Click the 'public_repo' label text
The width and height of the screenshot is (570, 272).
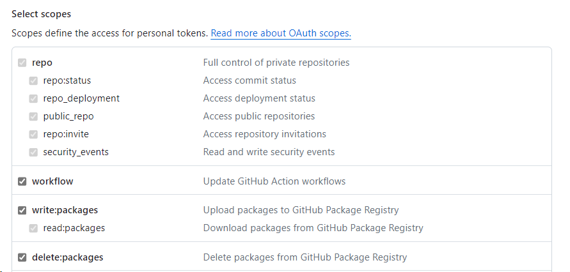tap(68, 116)
